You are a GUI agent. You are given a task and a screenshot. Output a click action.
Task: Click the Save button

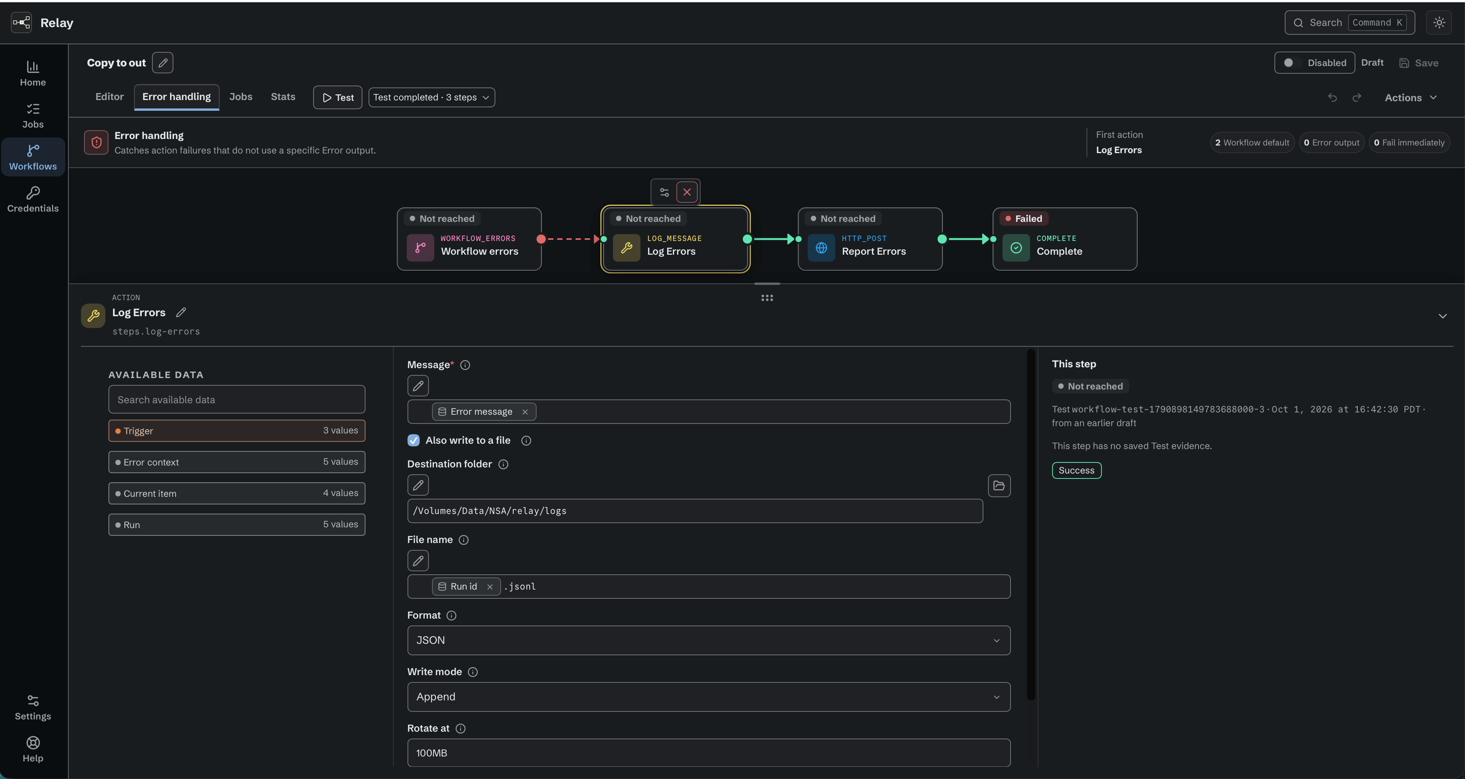(x=1419, y=63)
